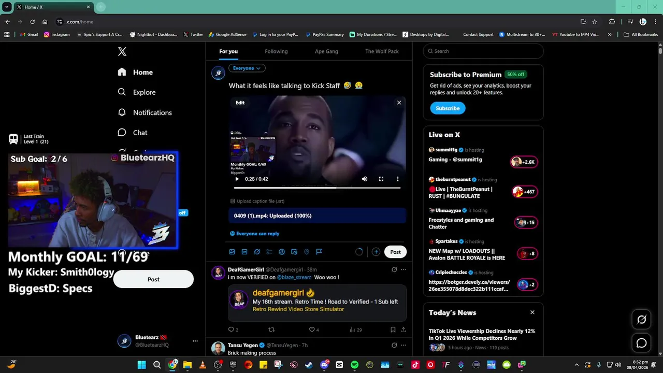Add a GIF to the post
The height and width of the screenshot is (373, 663).
point(244,252)
